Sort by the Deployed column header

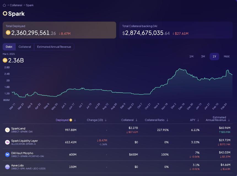(62, 120)
